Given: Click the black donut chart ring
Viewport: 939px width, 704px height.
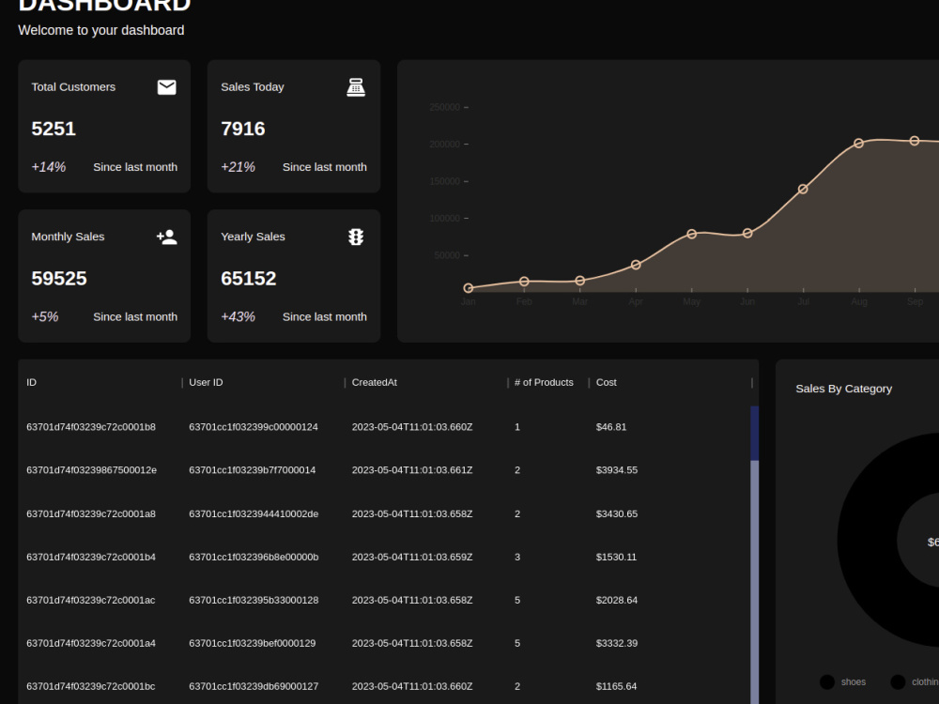Looking at the screenshot, I should [x=867, y=540].
